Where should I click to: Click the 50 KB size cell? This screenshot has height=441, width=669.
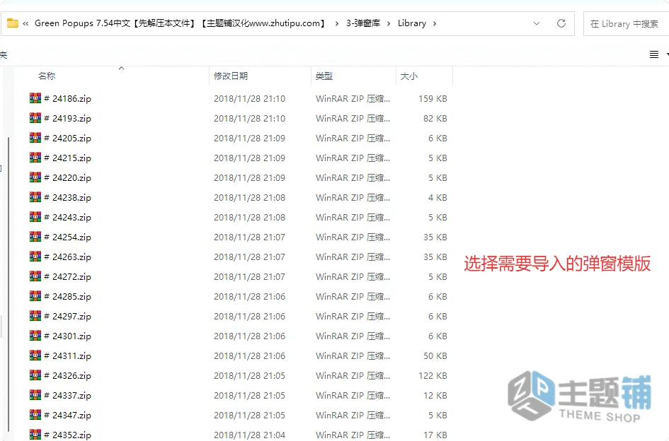435,355
